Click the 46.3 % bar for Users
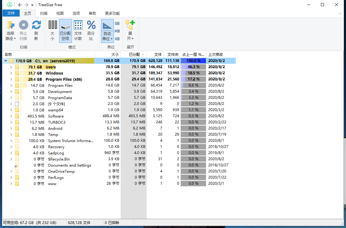This screenshot has width=346, height=228. [193, 67]
